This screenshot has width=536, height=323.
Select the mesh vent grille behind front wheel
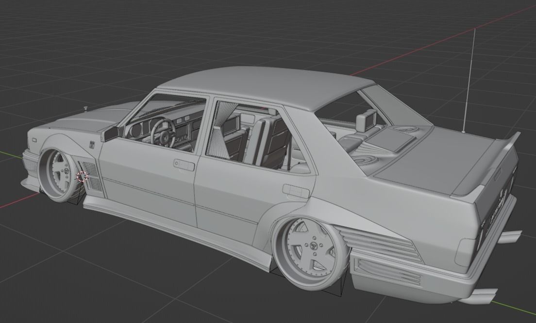tap(93, 176)
